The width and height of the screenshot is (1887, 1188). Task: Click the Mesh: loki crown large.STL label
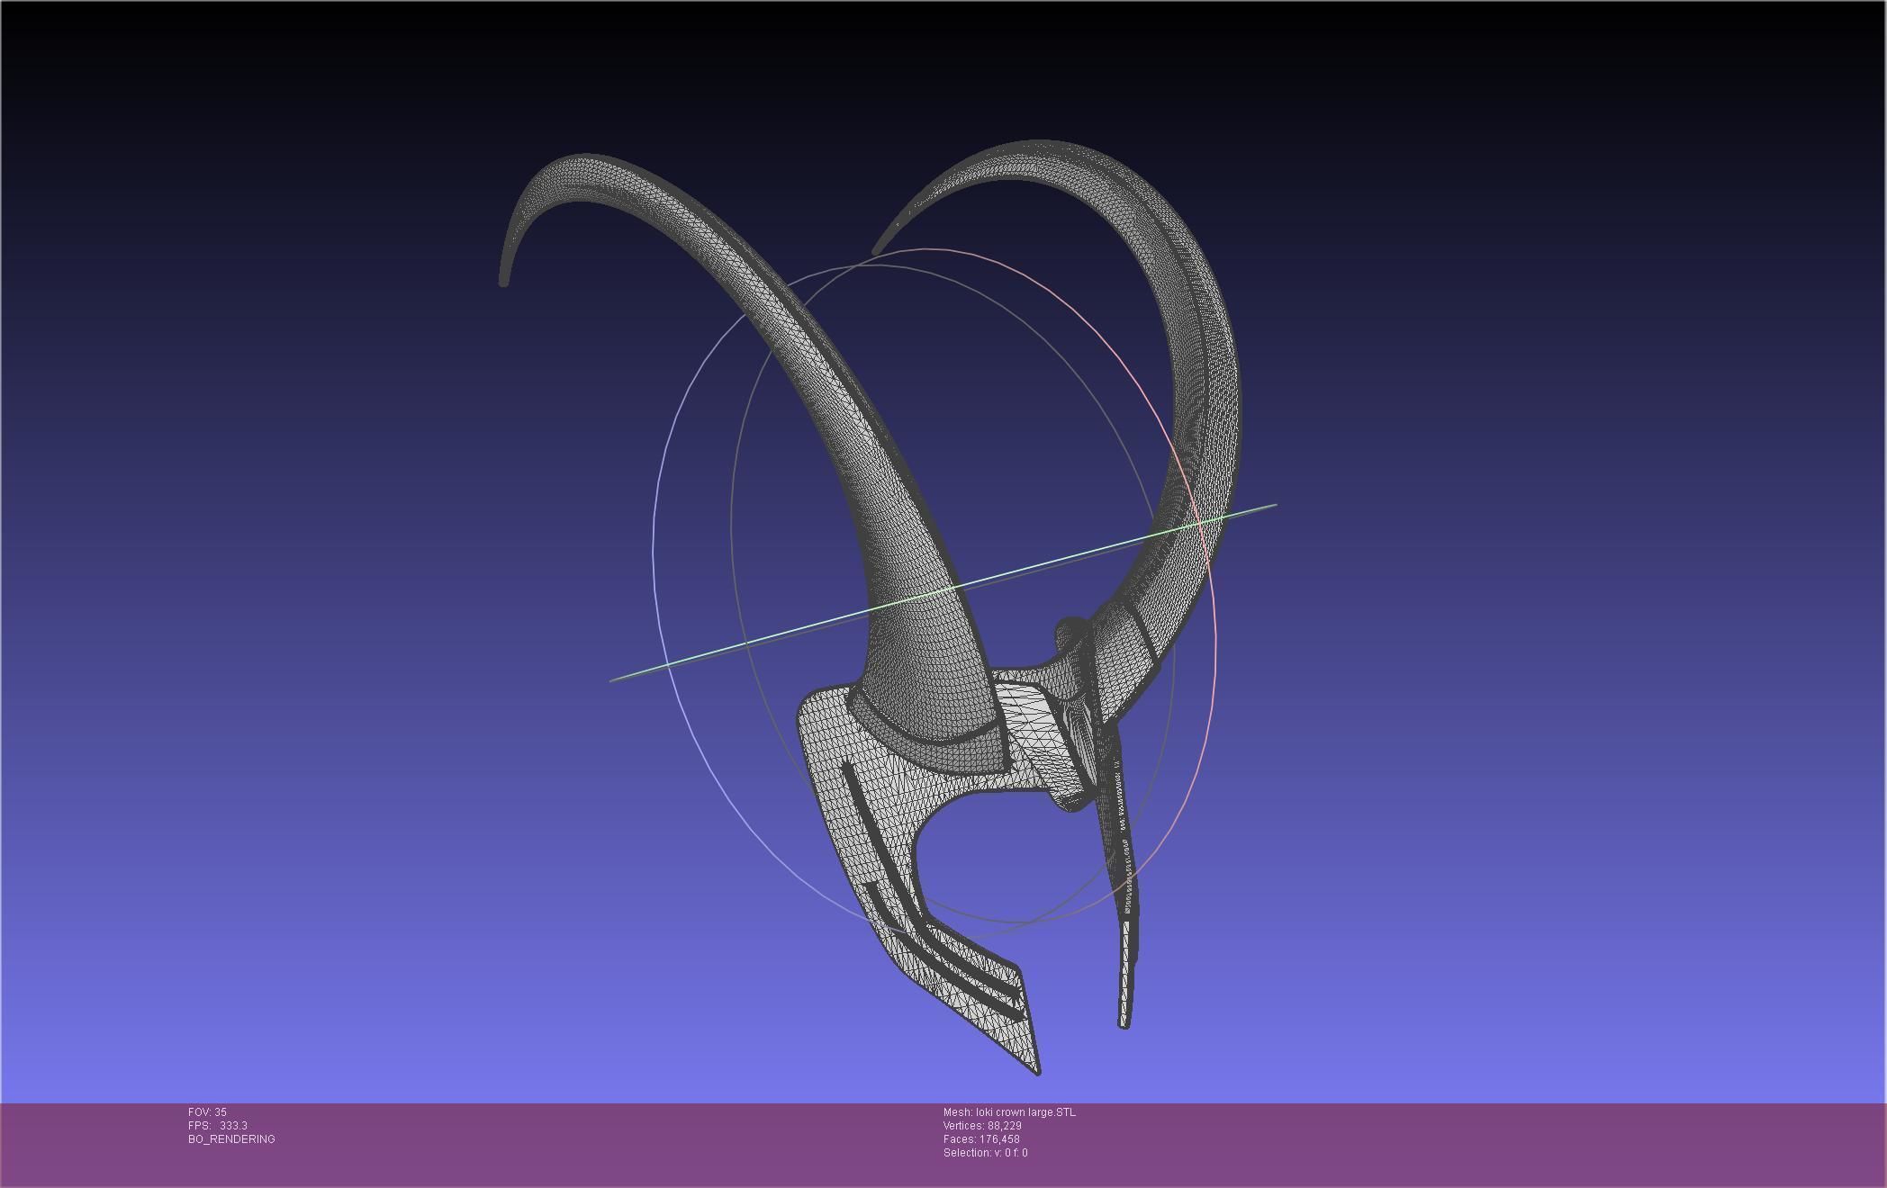pos(1009,1112)
